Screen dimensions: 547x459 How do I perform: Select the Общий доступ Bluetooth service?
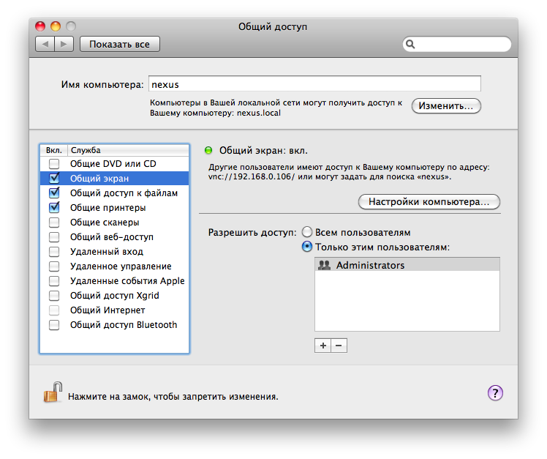[114, 325]
